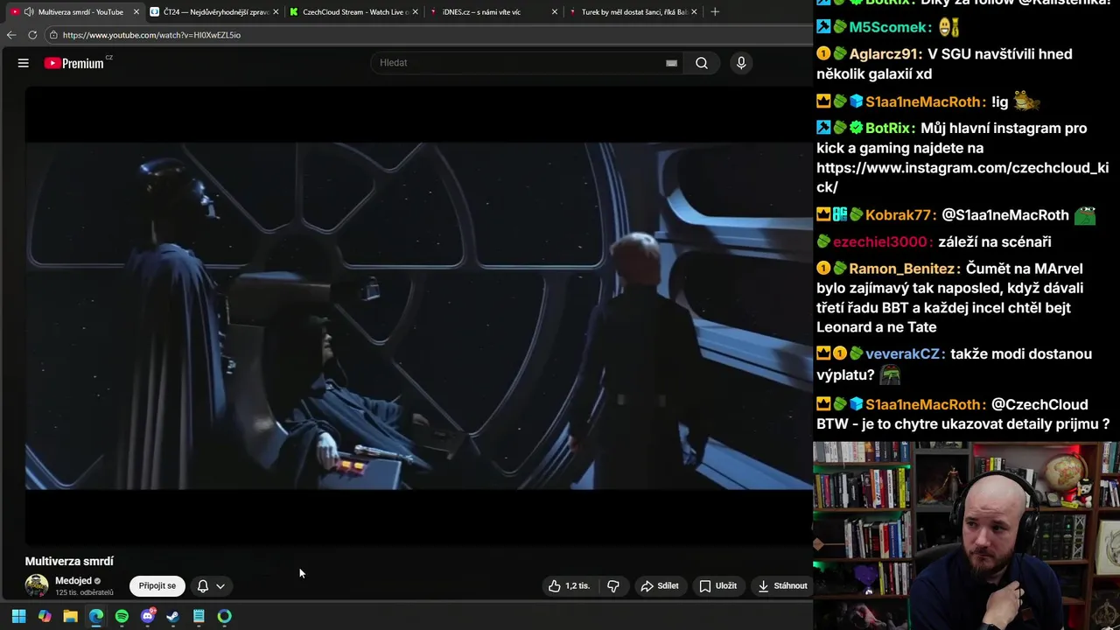Click M5Scomek username in chat
The height and width of the screenshot is (630, 1120).
(x=889, y=27)
